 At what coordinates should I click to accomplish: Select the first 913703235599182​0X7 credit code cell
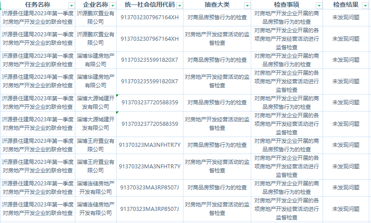coord(150,60)
